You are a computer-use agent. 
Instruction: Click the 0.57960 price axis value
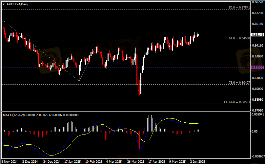257,111
